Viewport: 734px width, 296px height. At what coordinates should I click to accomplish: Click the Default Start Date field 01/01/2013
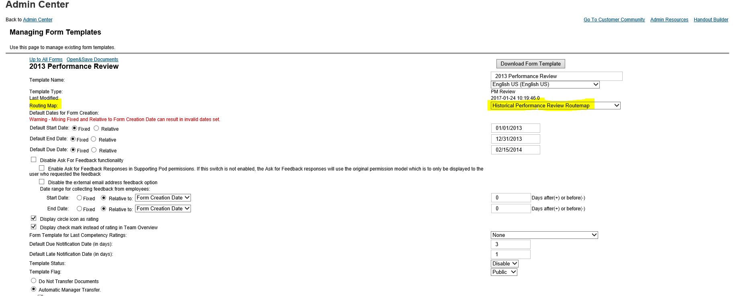[x=515, y=128]
